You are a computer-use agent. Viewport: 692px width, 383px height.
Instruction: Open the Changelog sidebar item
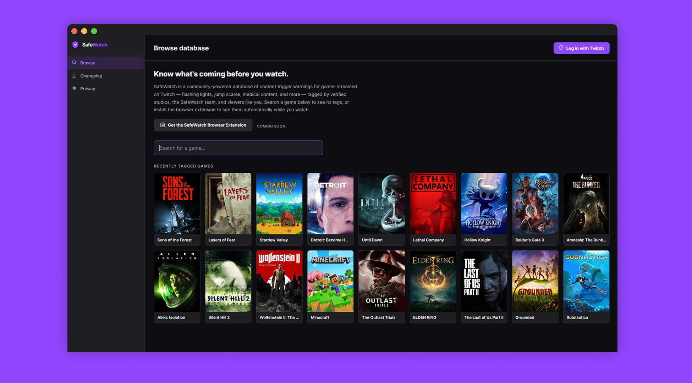(106, 76)
